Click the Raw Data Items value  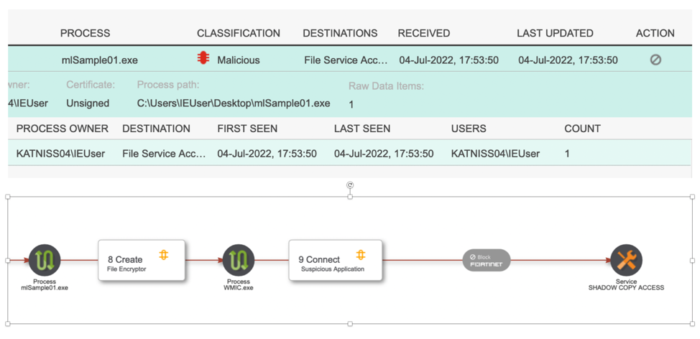351,104
